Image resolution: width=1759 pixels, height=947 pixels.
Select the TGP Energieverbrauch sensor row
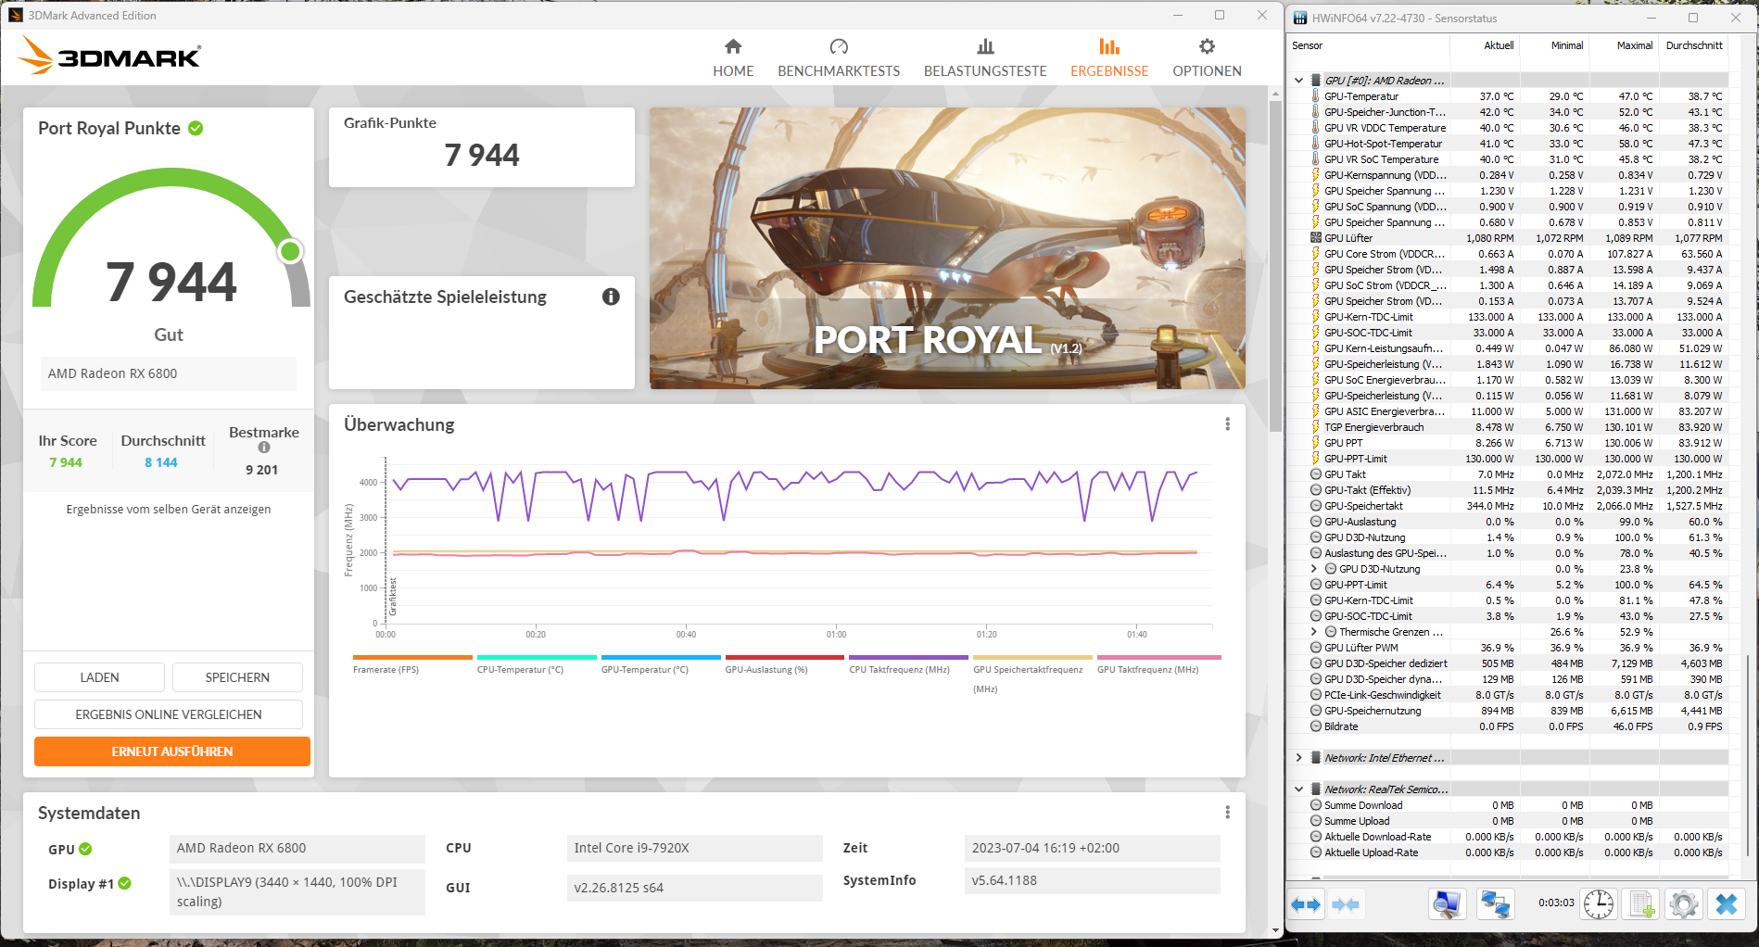coord(1510,427)
